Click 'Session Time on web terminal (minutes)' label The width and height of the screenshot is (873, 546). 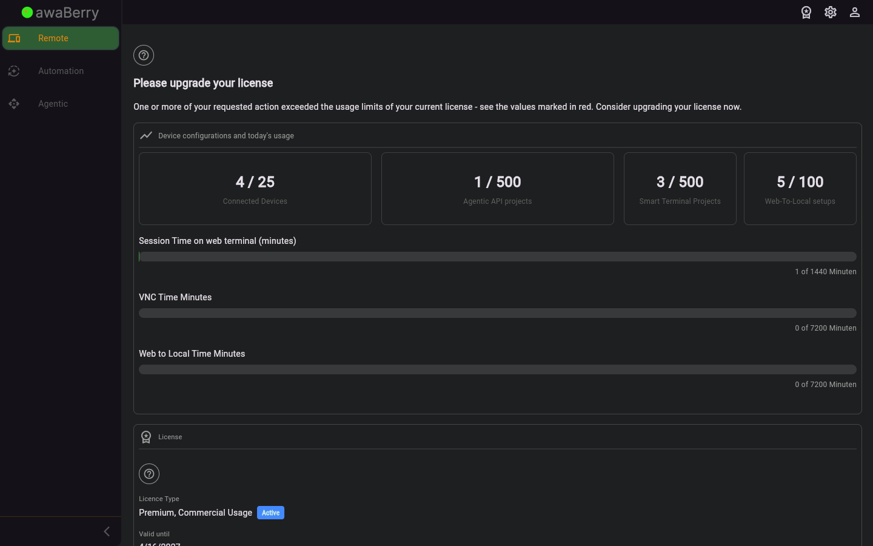click(x=218, y=241)
